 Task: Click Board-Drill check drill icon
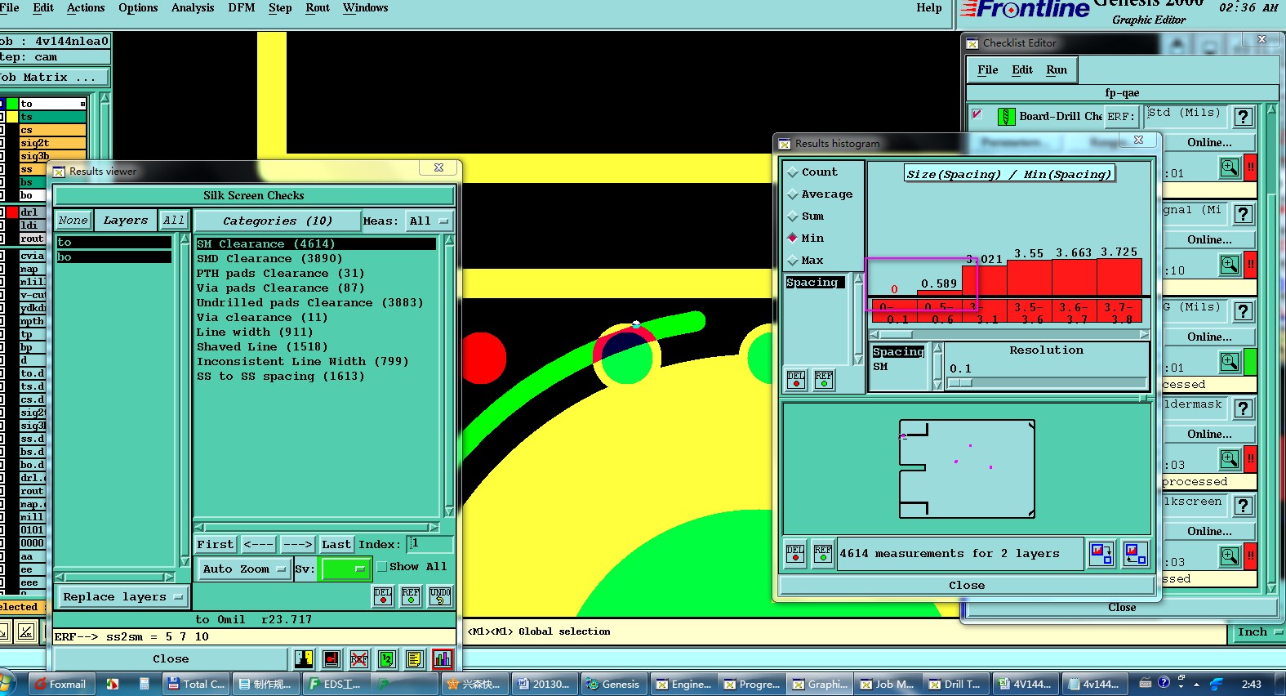pos(1006,117)
